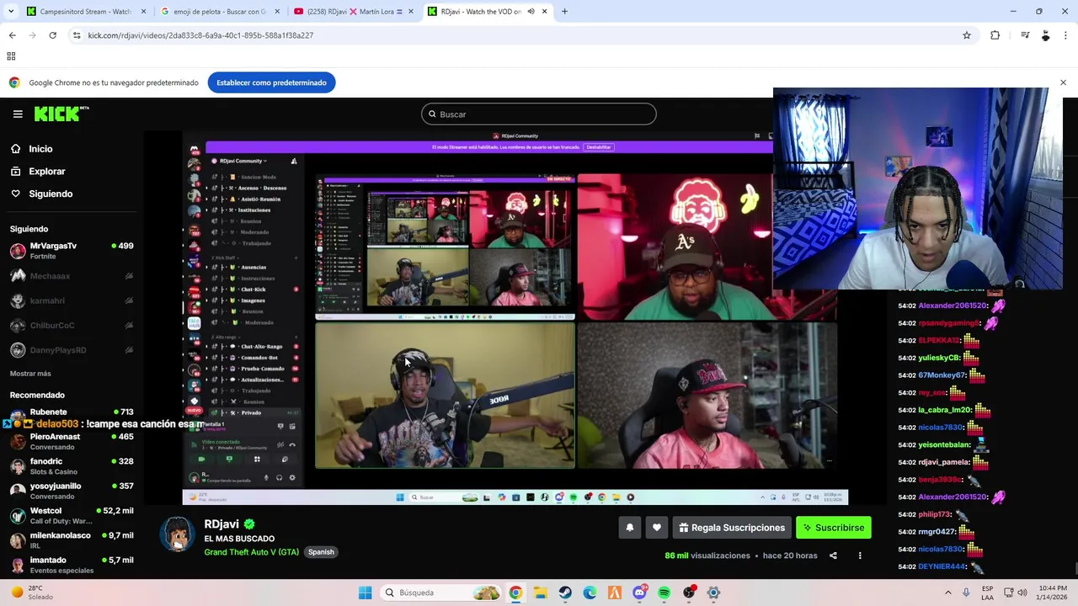Click the RDjavi channel avatar

click(177, 534)
